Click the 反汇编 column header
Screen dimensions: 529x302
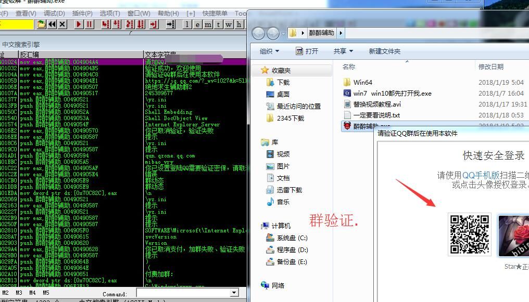(x=81, y=55)
